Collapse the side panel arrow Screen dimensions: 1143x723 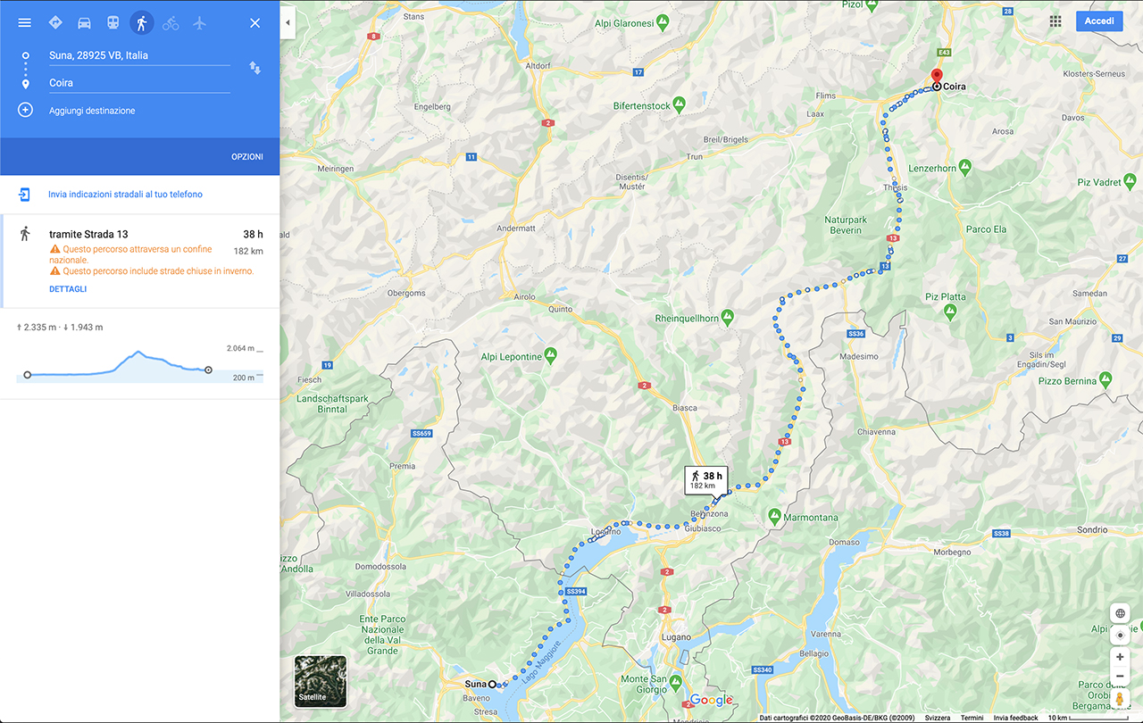coord(288,22)
